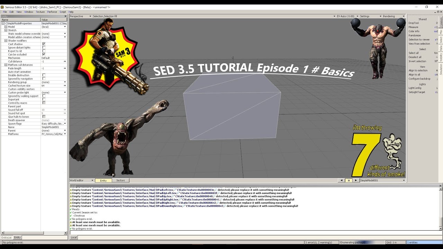Click the next-entity arrow button
This screenshot has height=249, width=443.
pos(355,181)
